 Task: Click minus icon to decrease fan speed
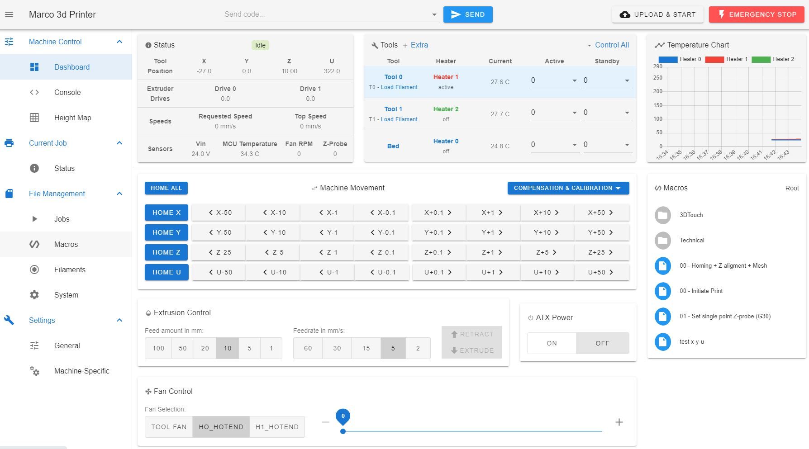[326, 422]
